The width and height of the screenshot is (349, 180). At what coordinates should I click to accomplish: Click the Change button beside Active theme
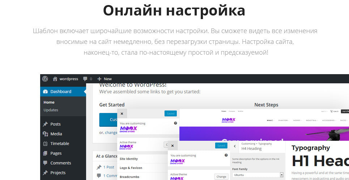click(x=221, y=177)
